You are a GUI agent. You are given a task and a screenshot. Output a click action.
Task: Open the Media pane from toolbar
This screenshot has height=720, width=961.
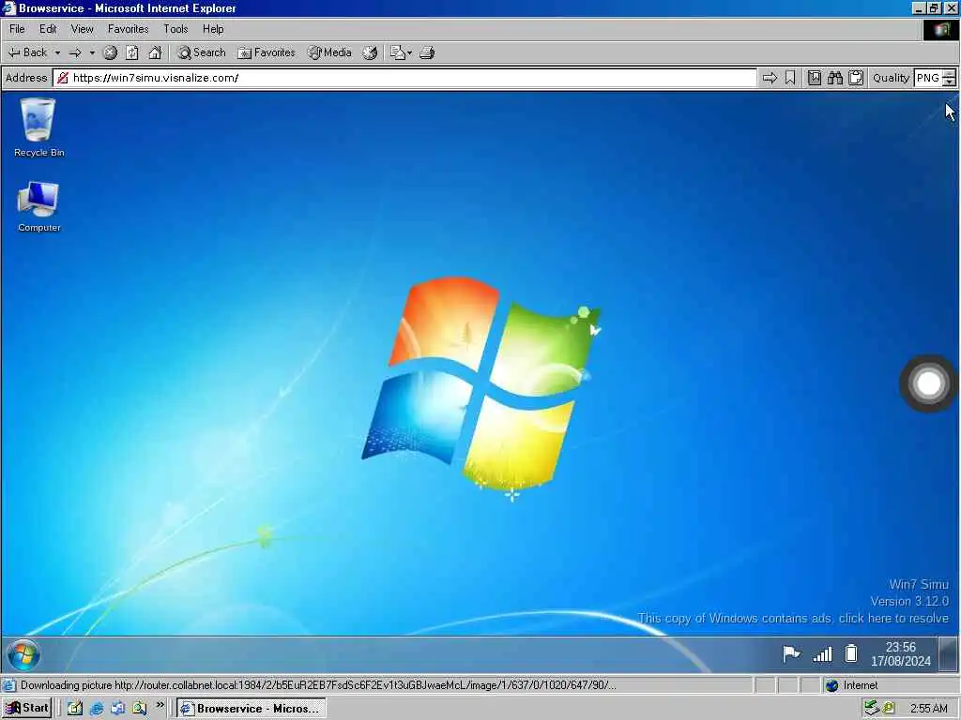coord(329,52)
